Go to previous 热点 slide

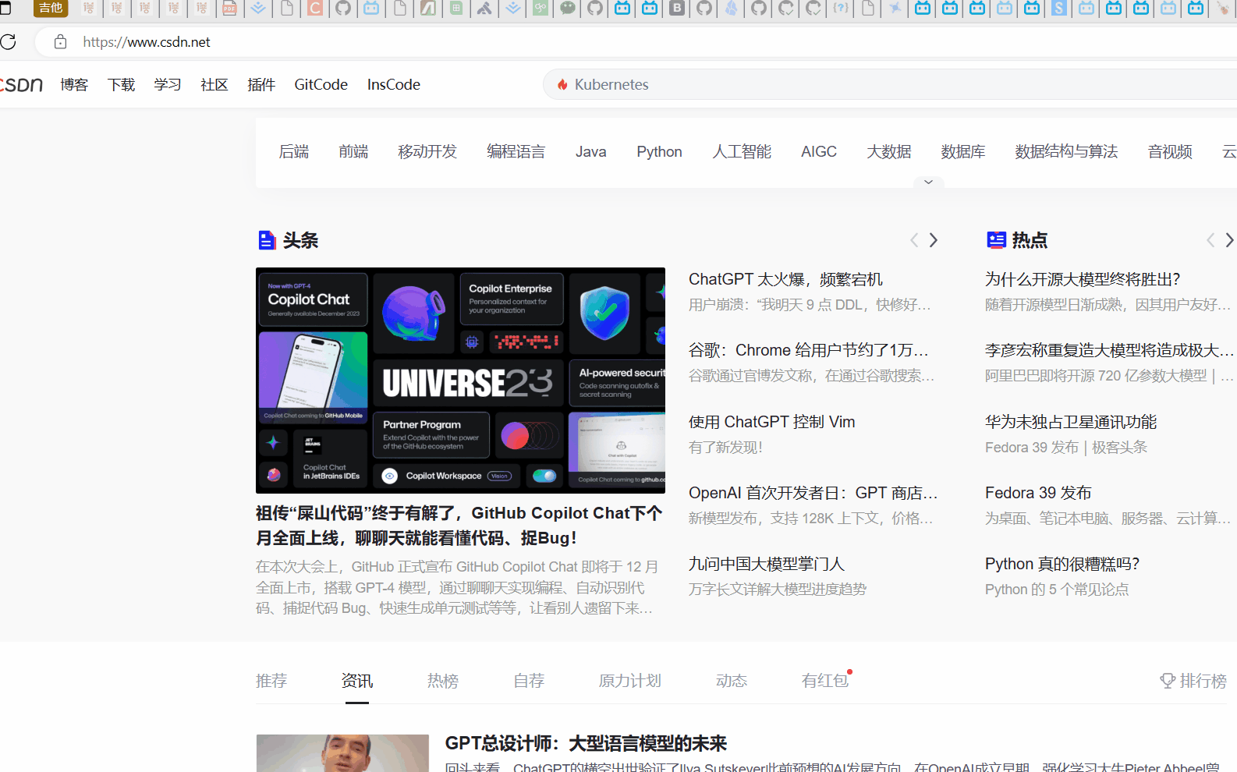[1210, 240]
